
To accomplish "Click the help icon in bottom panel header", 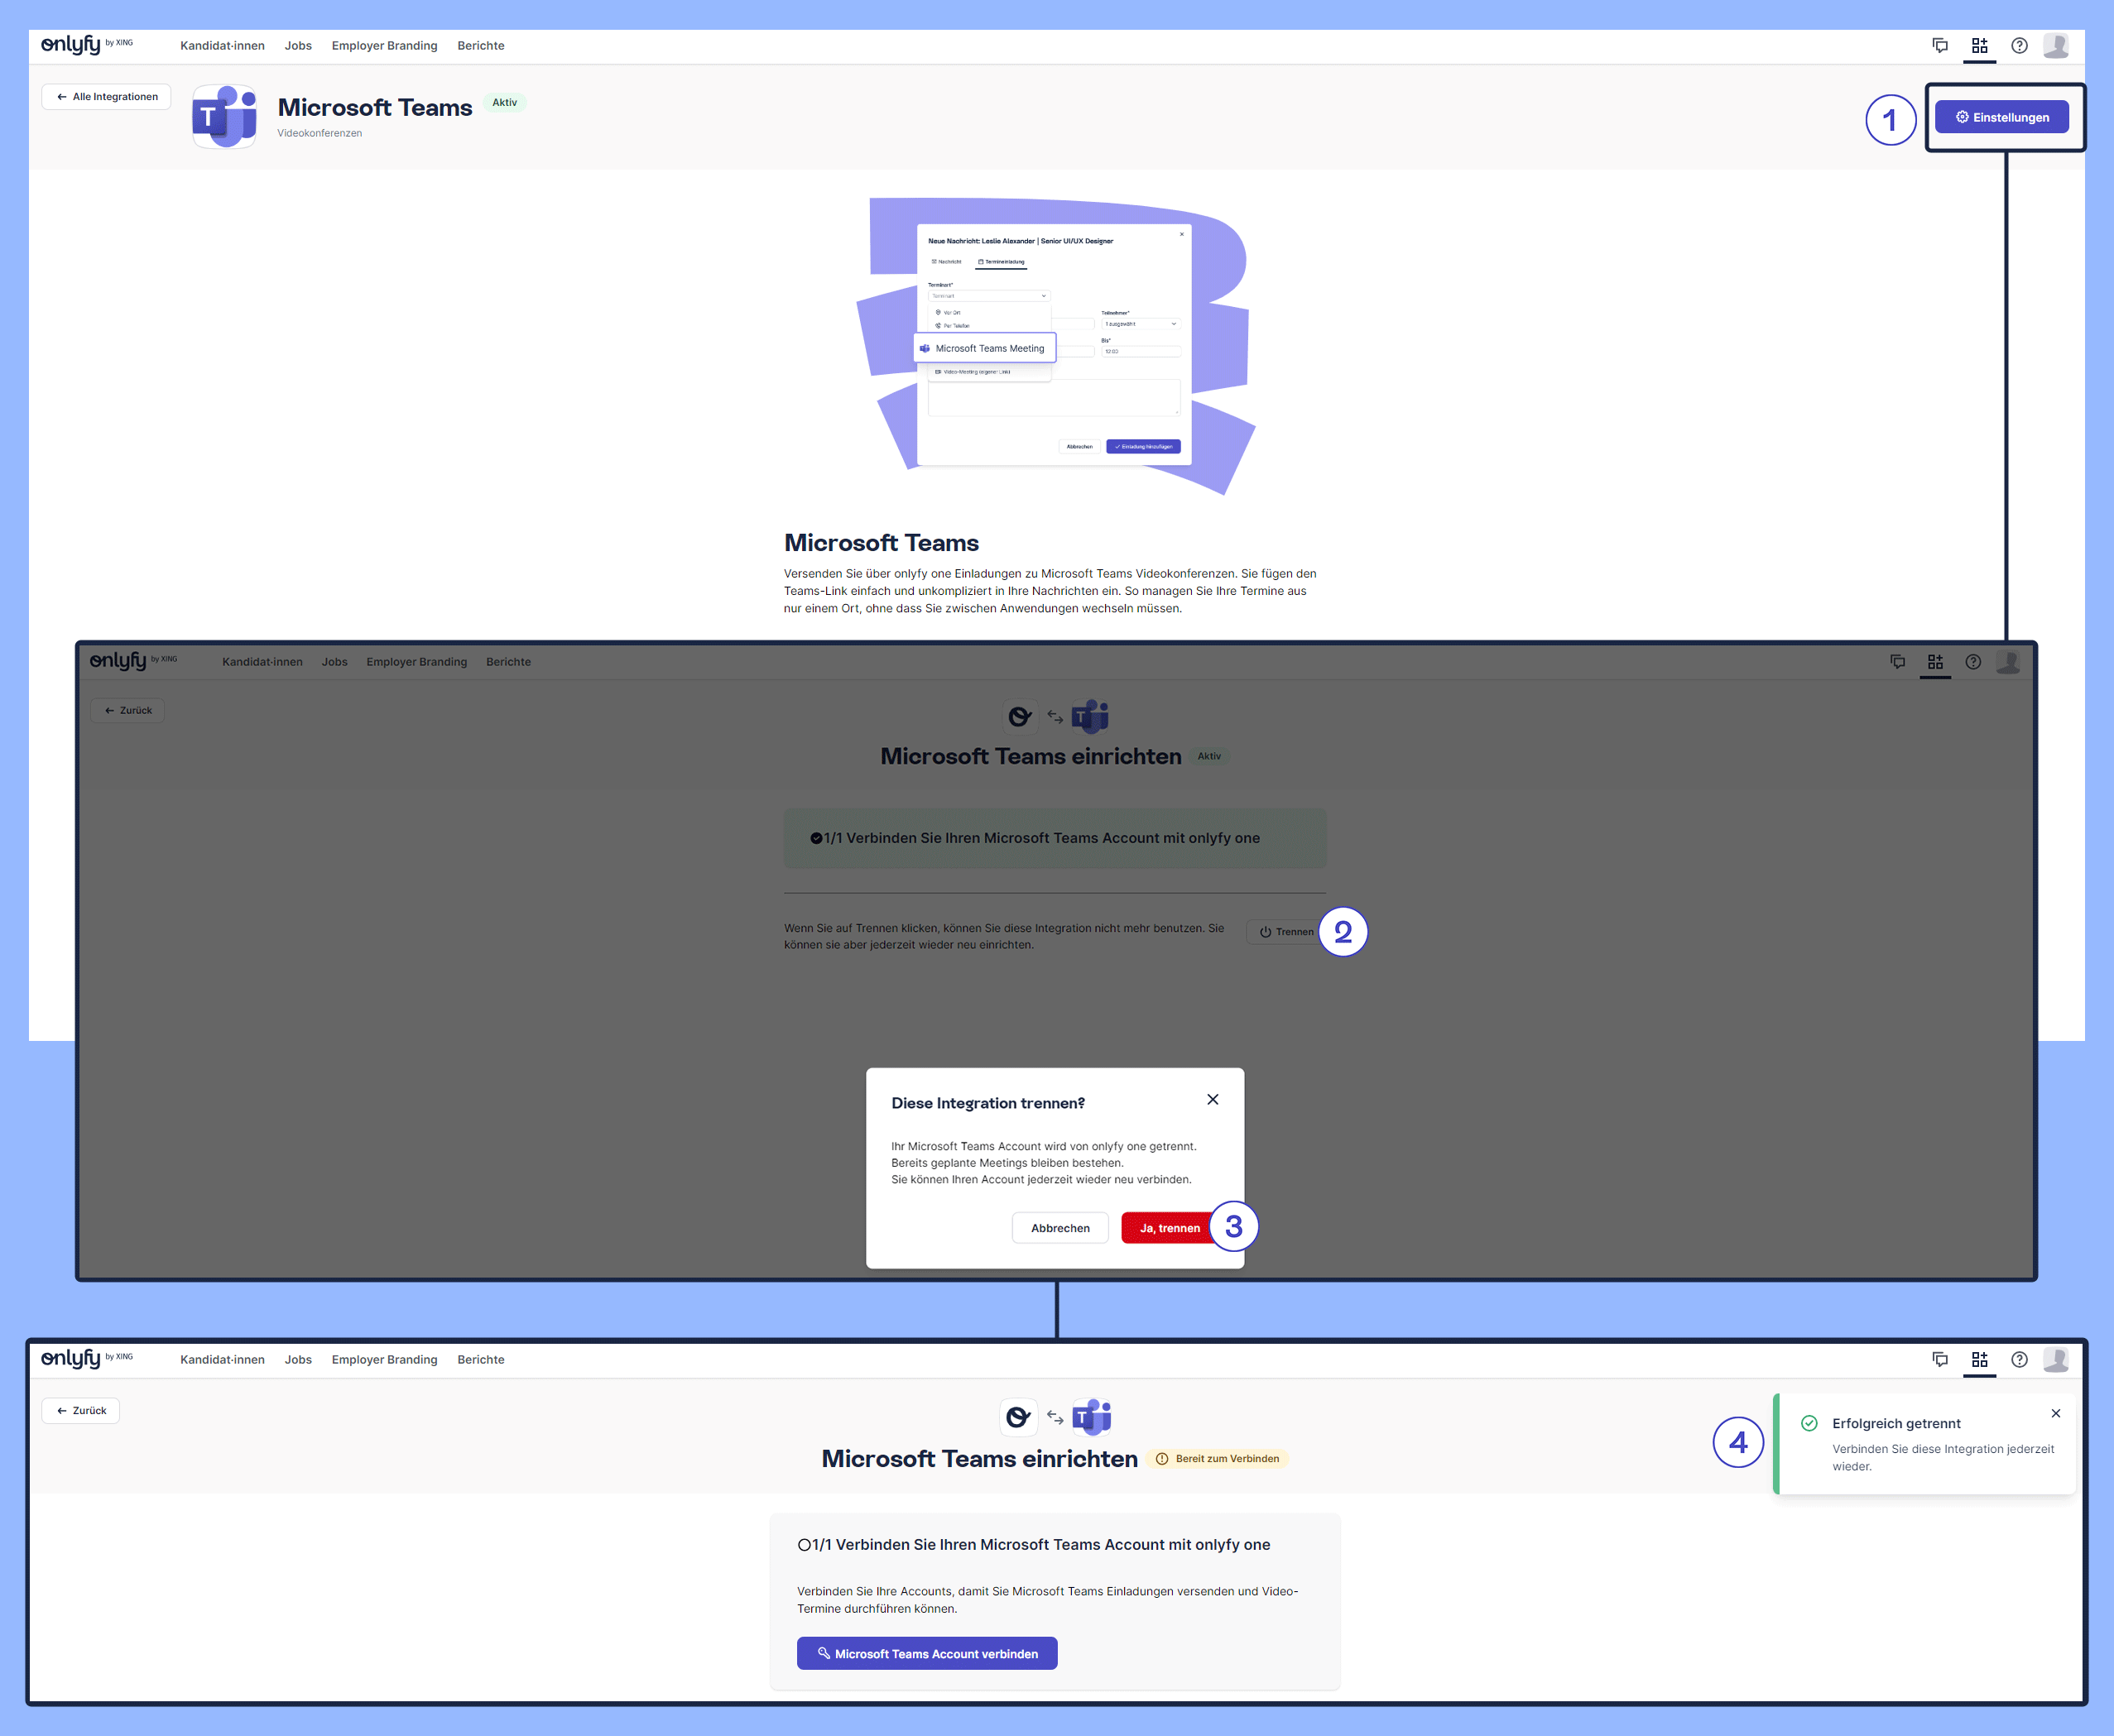I will click(x=2019, y=1360).
